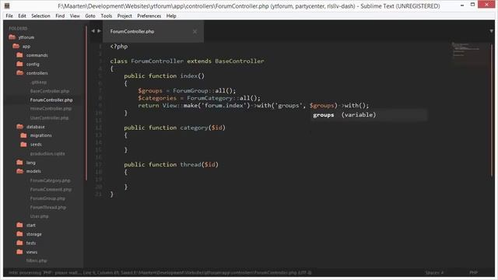
Task: Expand the start folder label
Action: coord(31,225)
